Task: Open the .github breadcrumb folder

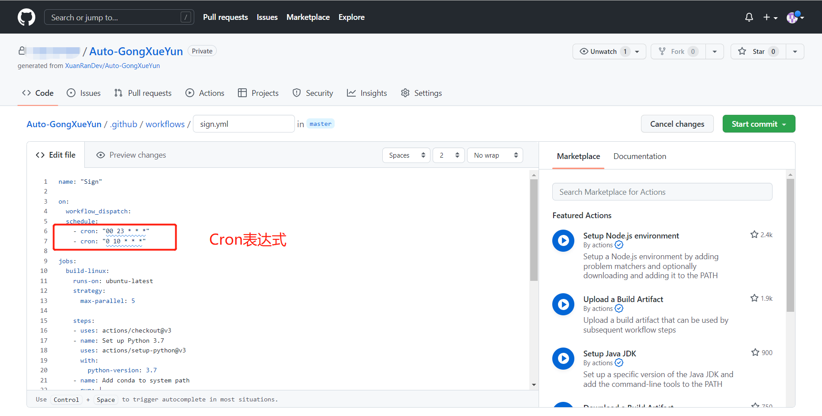Action: (124, 124)
